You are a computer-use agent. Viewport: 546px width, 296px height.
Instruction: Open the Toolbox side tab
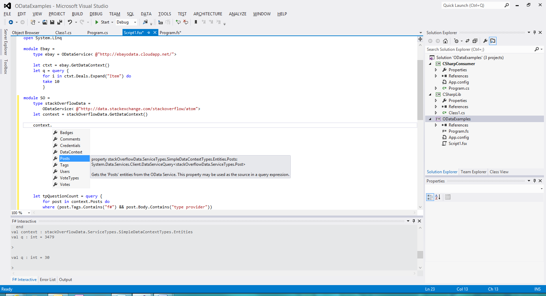[x=5, y=66]
